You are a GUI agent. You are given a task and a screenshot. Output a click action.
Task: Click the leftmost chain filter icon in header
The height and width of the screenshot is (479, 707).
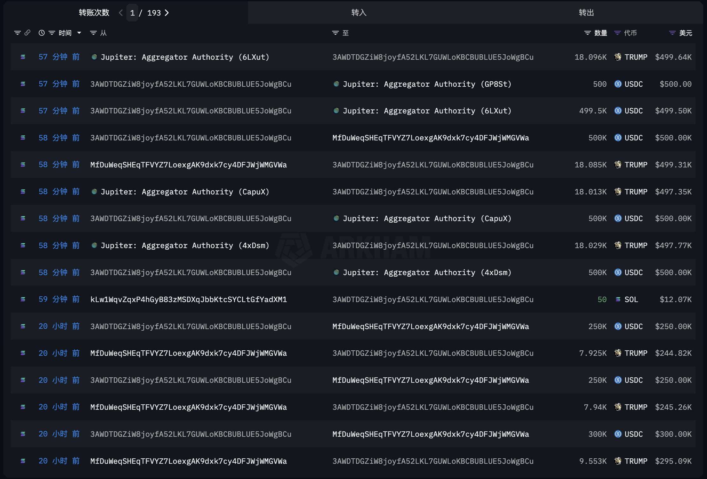coord(17,33)
